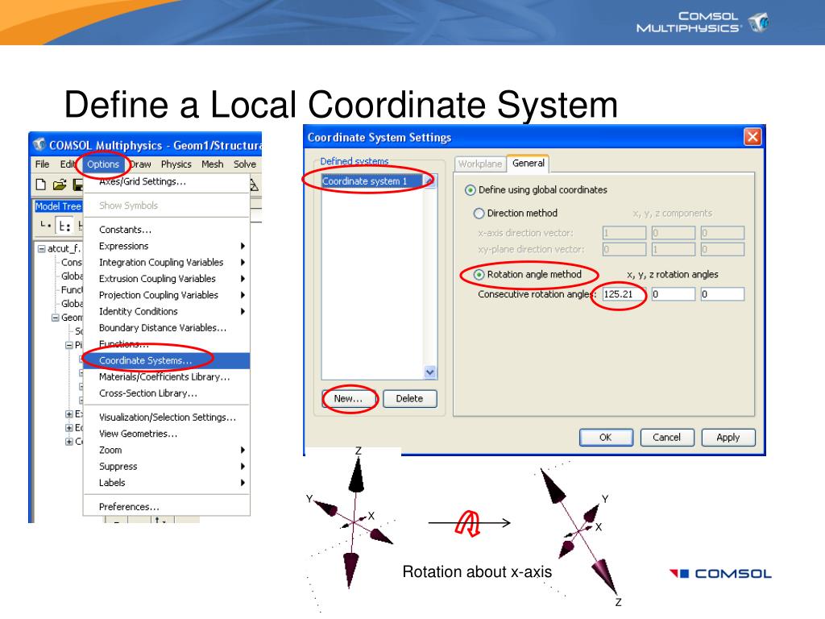This screenshot has width=825, height=619.
Task: Close the Coordinate System Settings dialog
Action: coord(753,137)
